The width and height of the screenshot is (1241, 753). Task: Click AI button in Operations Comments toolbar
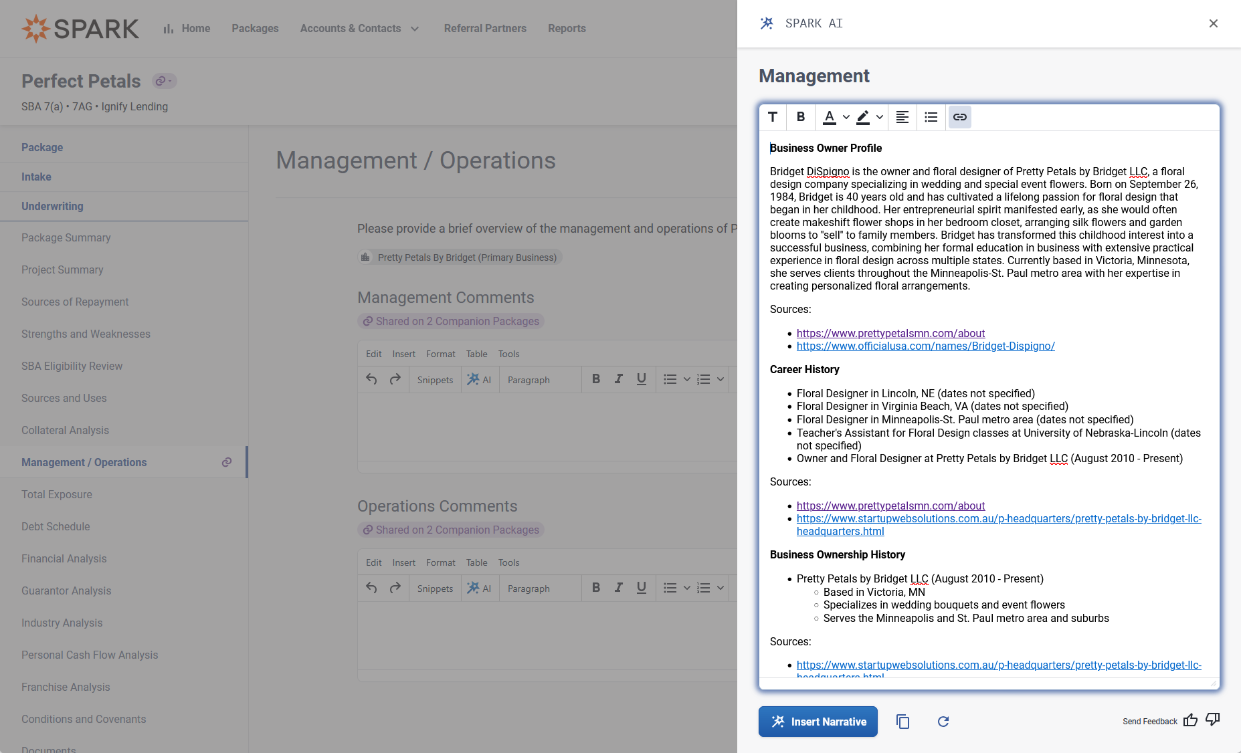point(479,588)
